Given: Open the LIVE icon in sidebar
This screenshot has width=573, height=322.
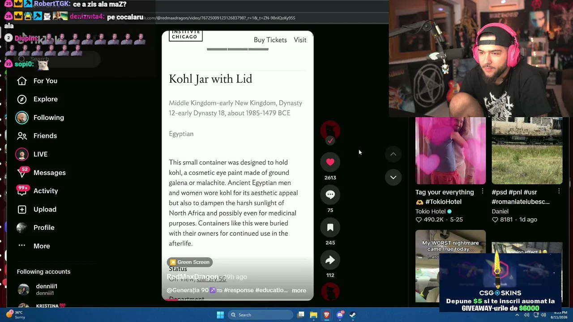Looking at the screenshot, I should coord(21,154).
